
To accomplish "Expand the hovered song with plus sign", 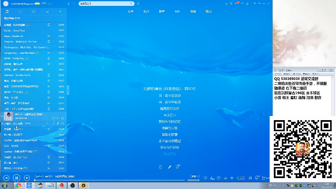I will pyautogui.click(x=2, y=123).
